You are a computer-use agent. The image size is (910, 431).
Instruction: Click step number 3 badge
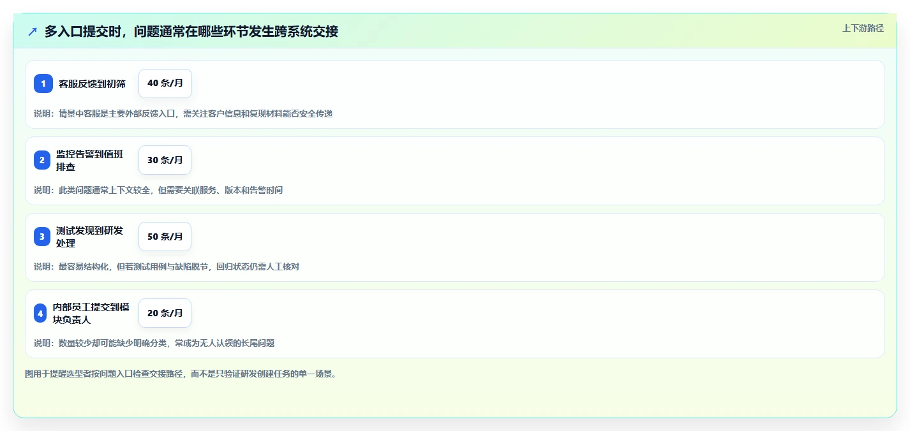coord(42,237)
